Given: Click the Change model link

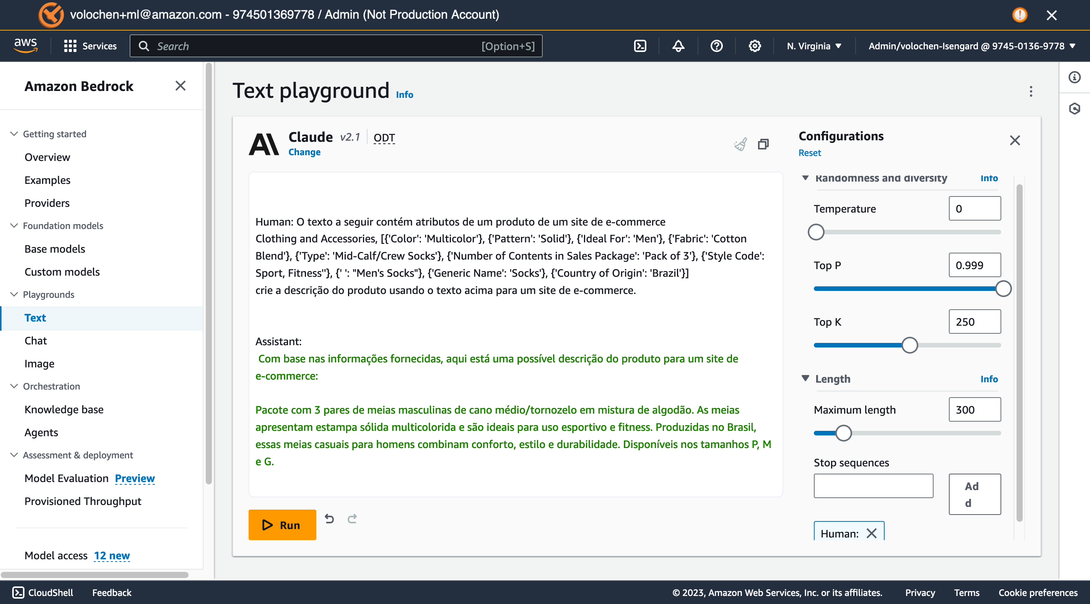Looking at the screenshot, I should (304, 152).
